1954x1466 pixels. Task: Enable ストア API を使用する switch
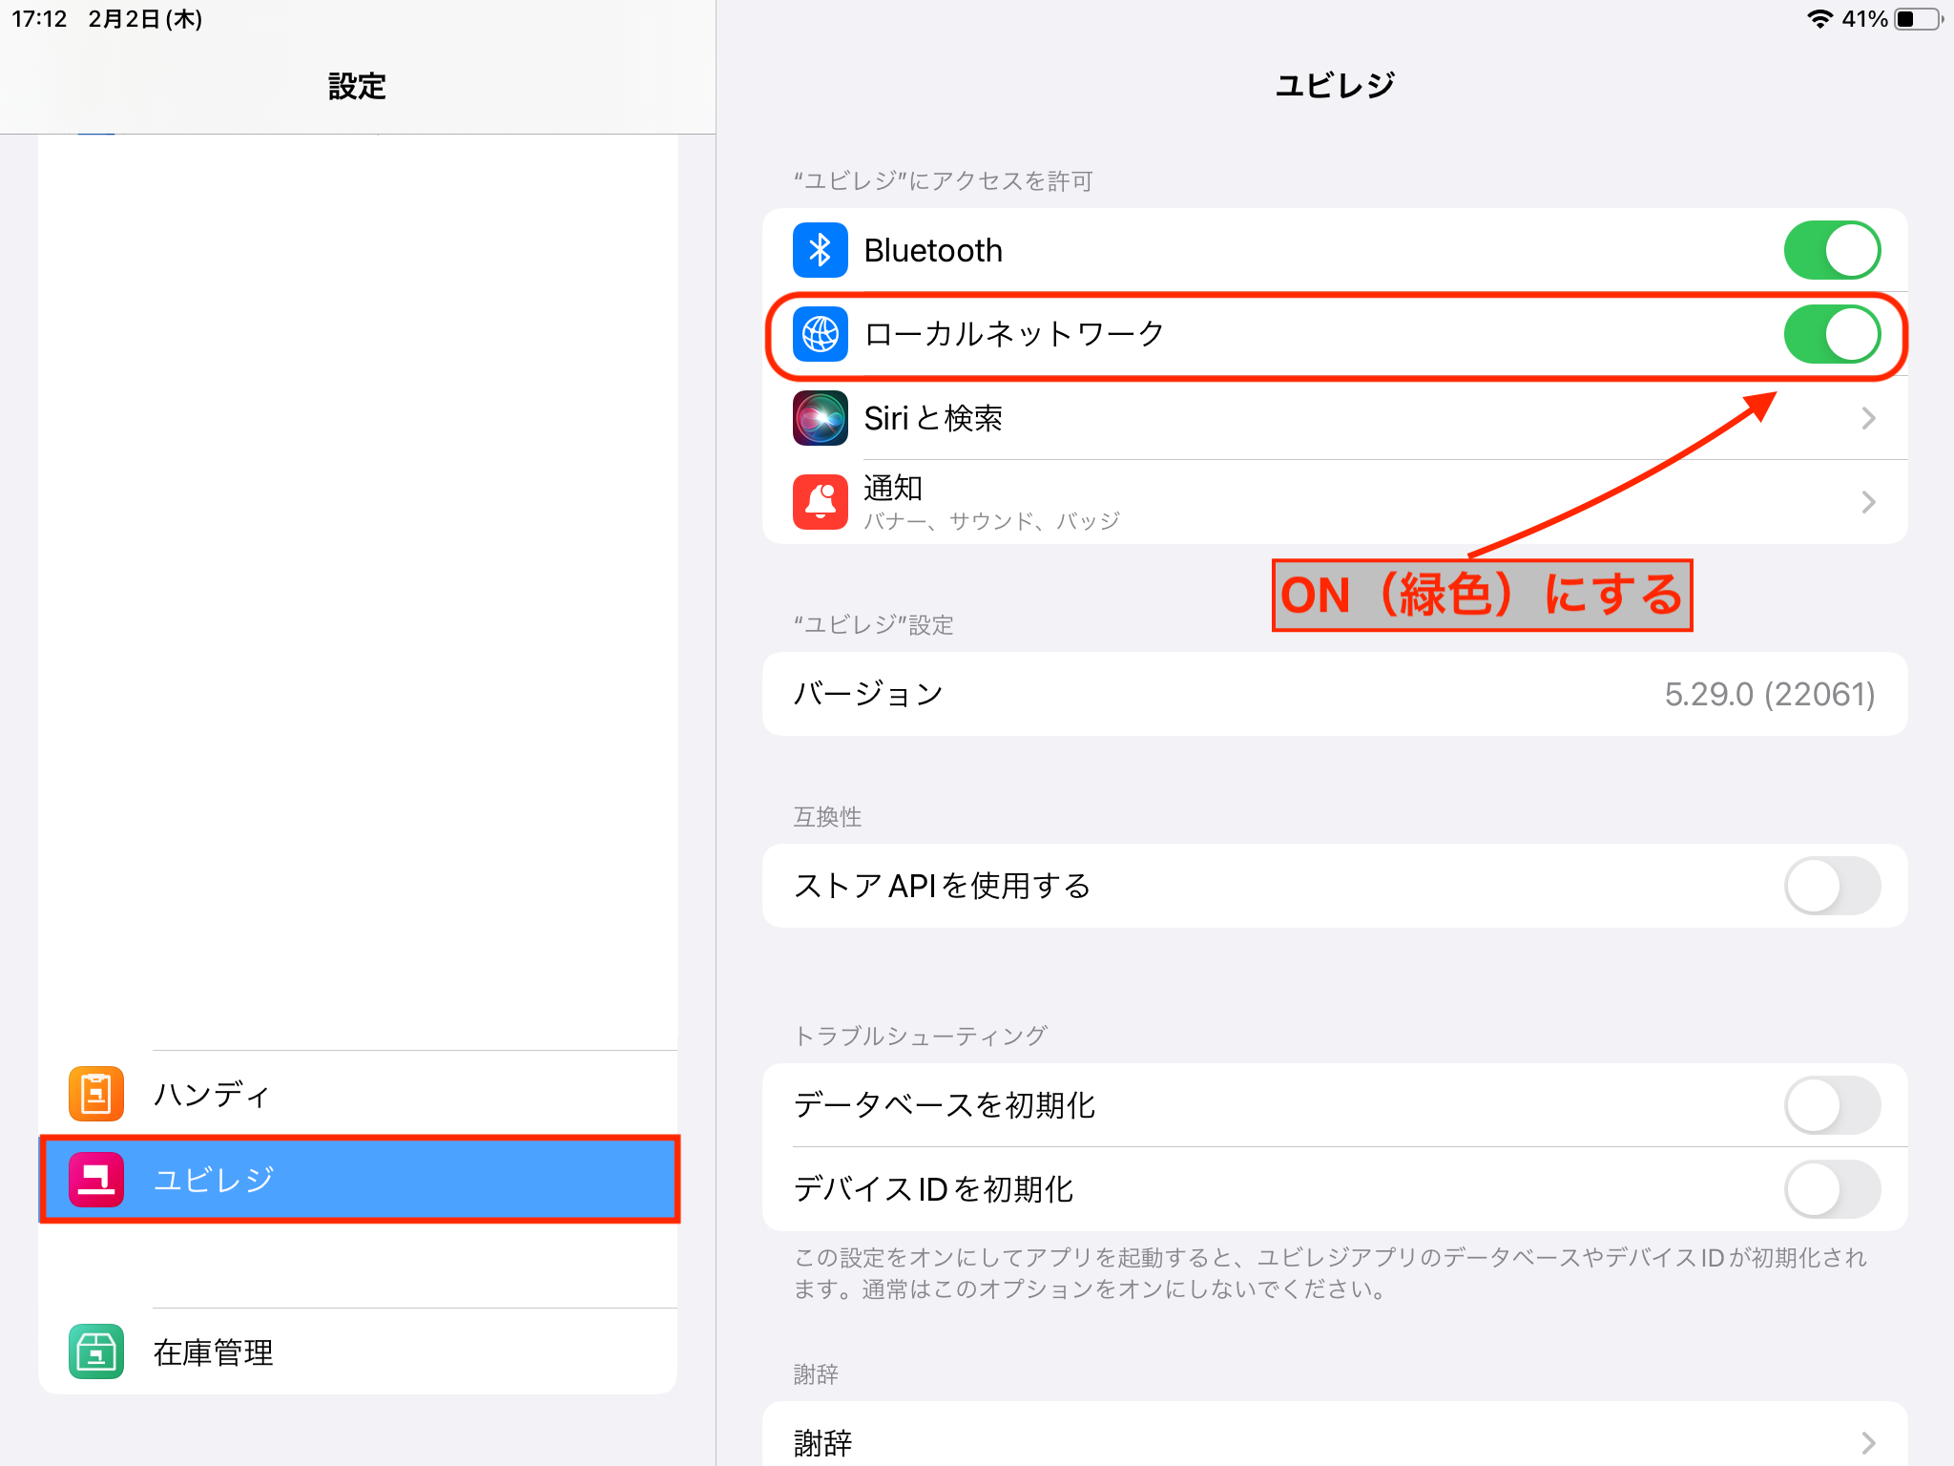1832,886
